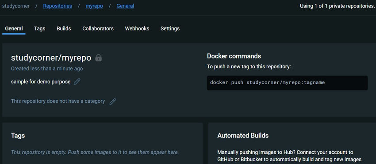Click 'To push a new tag to this repository' text
The width and height of the screenshot is (376, 164).
(x=249, y=66)
